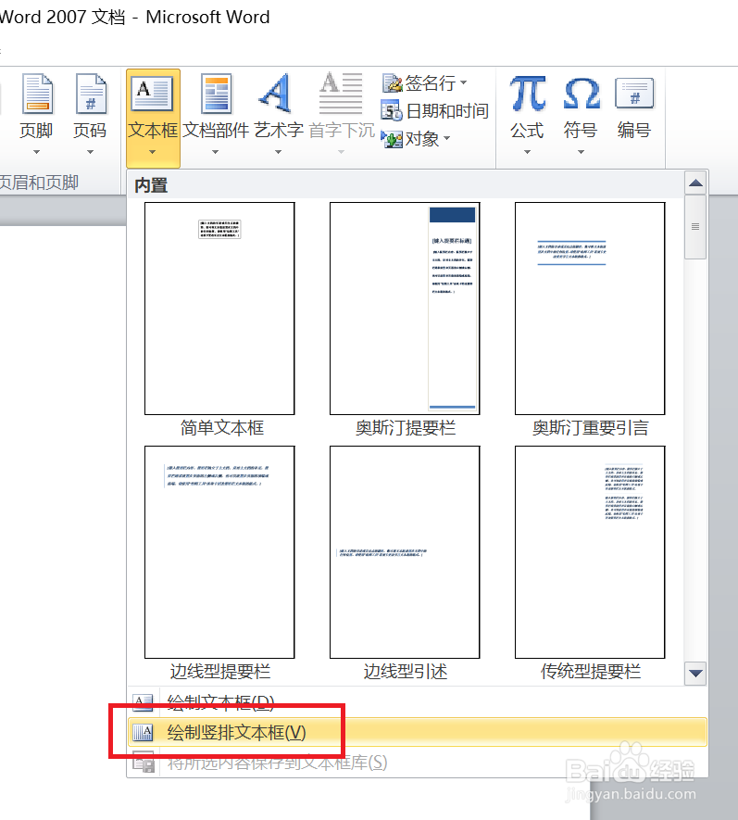Click the gallery scroll up arrow
738x820 pixels.
(695, 183)
